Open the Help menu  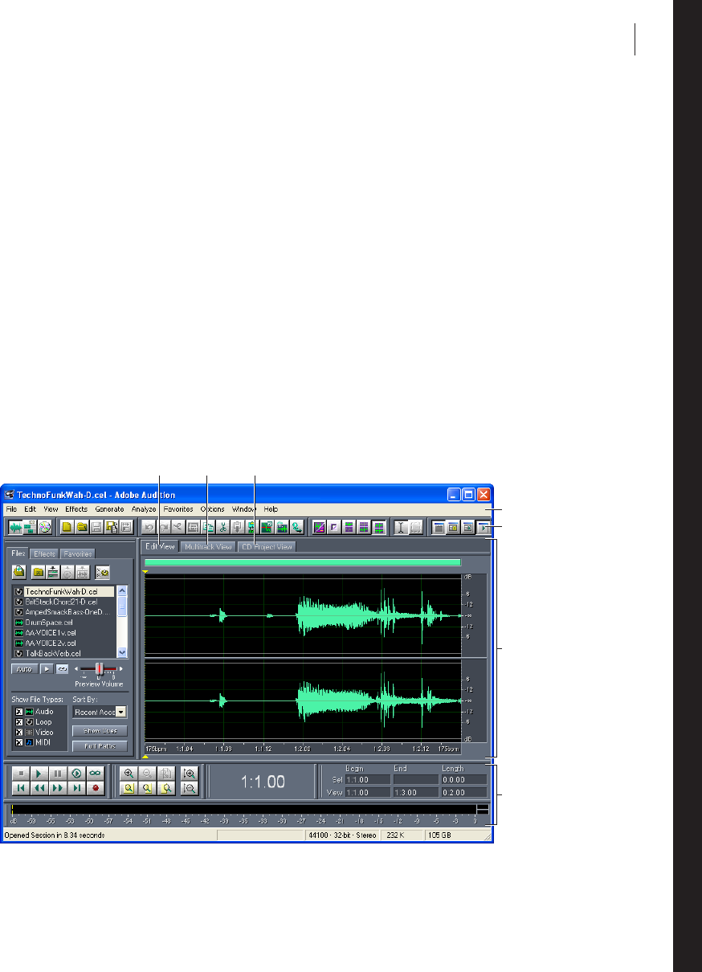pyautogui.click(x=271, y=509)
